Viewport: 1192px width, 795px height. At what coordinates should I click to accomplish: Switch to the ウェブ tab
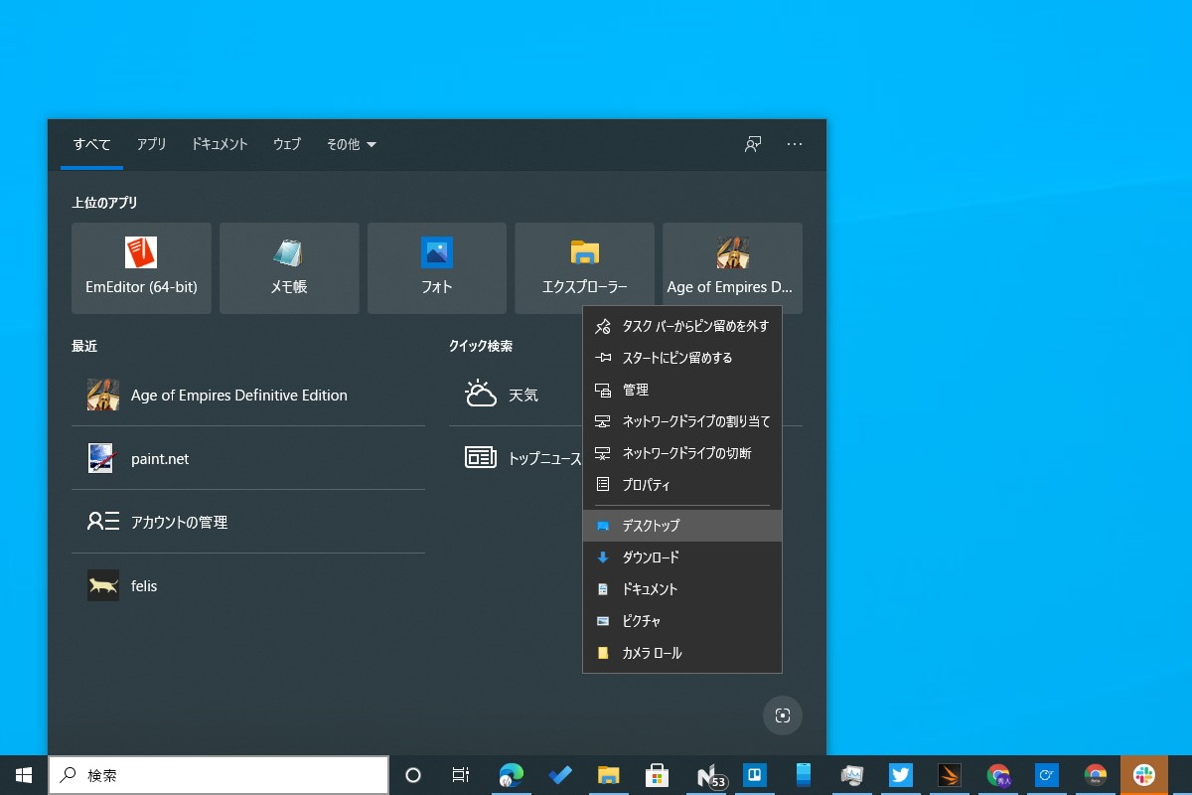(x=286, y=144)
